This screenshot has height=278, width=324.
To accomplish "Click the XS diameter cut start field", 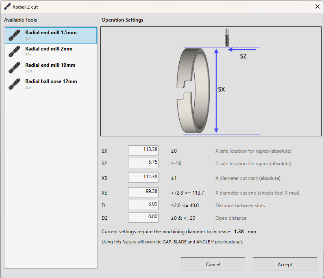I will (143, 177).
